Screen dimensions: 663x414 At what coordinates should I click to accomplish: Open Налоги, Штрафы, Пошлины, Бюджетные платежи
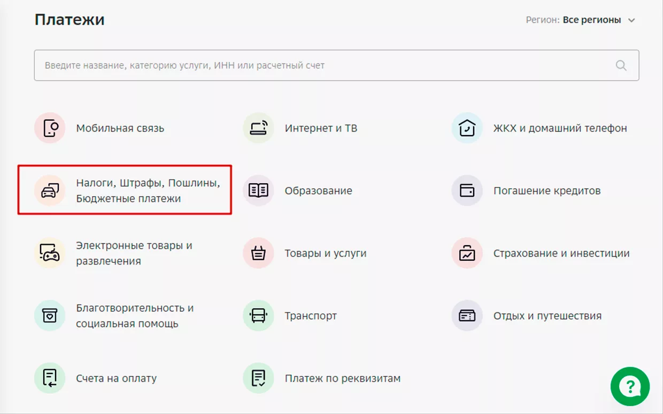click(x=148, y=191)
